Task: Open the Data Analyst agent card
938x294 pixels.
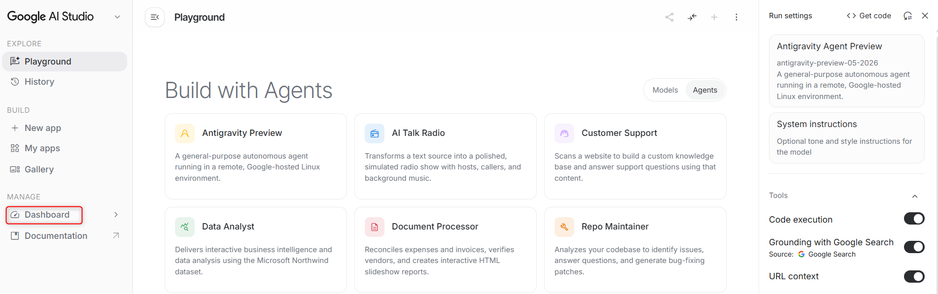Action: [x=256, y=250]
